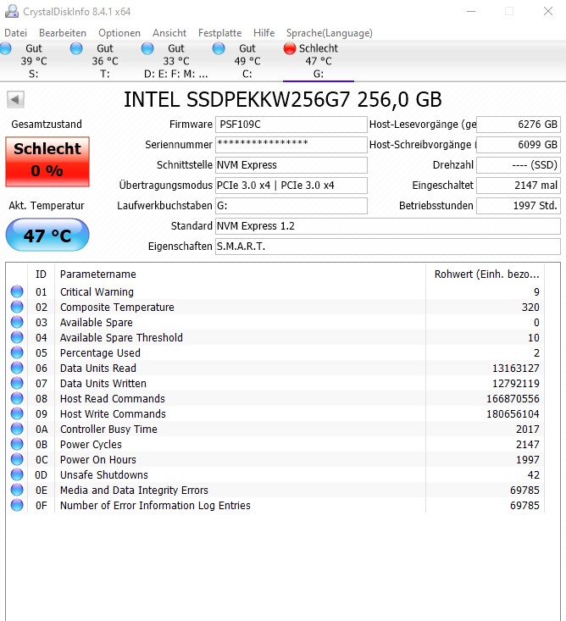The image size is (566, 621).
Task: Open the Hilfe menu
Action: [264, 33]
